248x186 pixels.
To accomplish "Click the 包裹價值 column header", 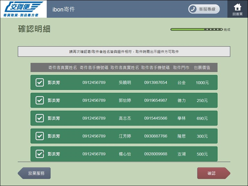I will 202,67.
